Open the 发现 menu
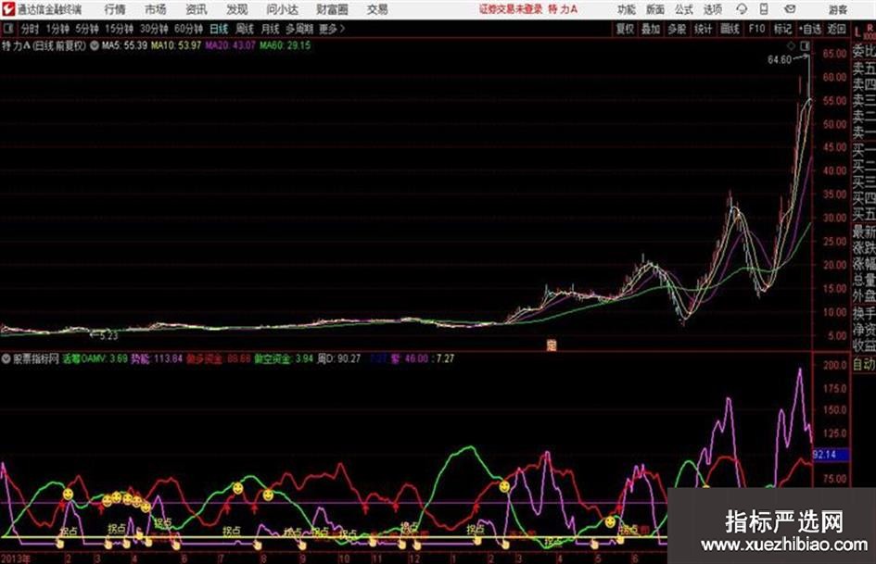Screen dimensions: 876x564 (x=237, y=9)
